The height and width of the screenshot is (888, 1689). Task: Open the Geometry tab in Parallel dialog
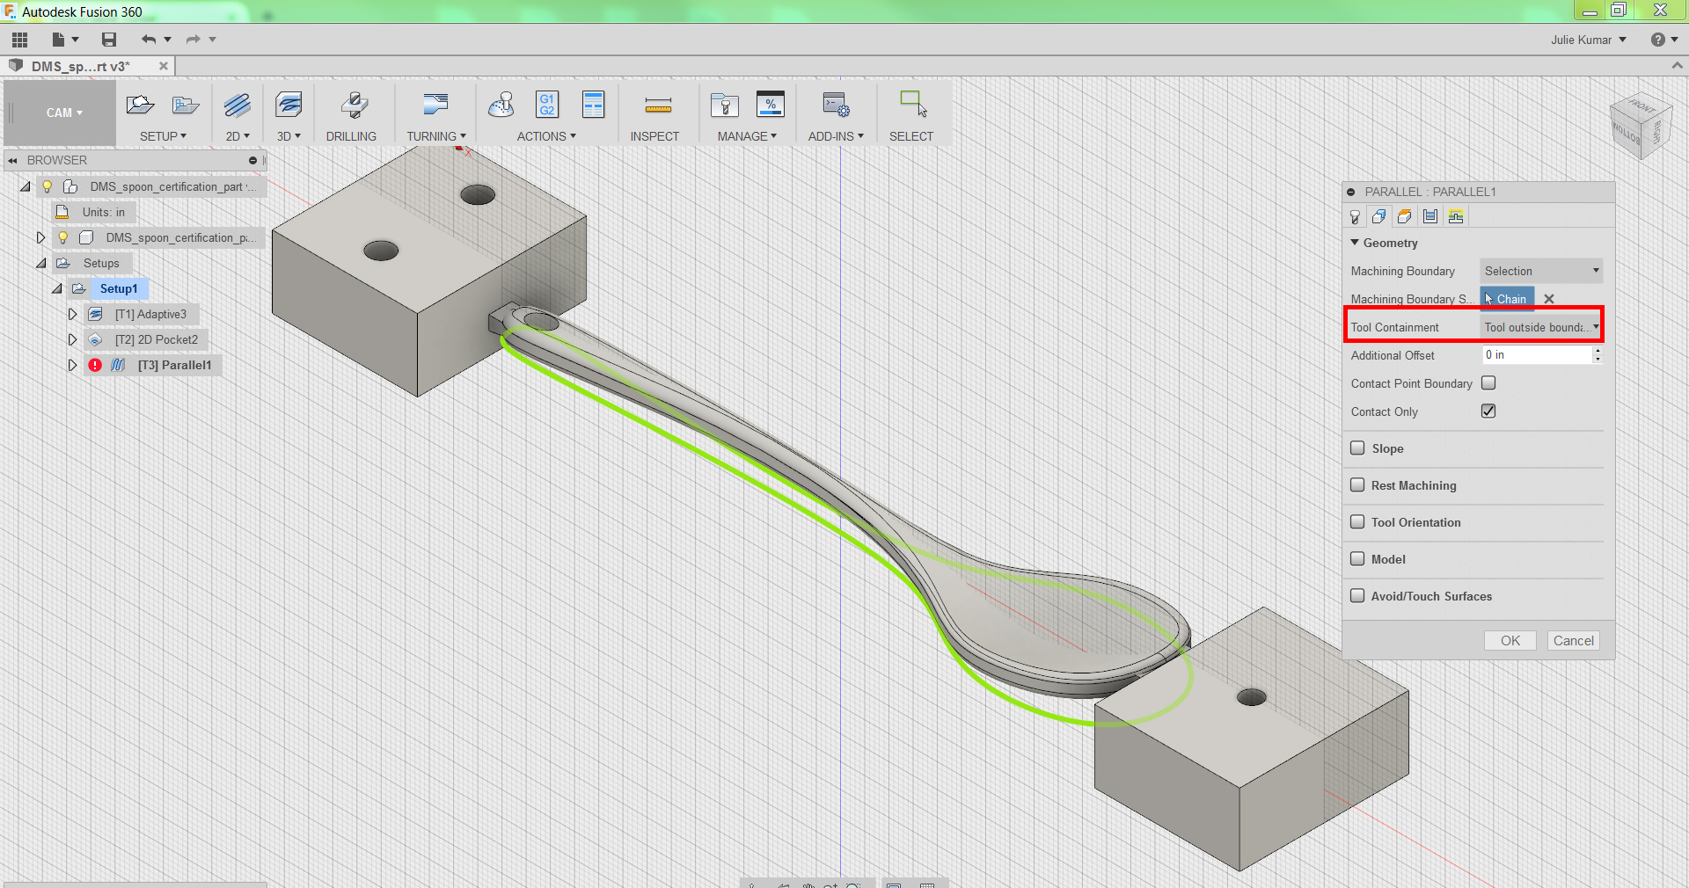pyautogui.click(x=1379, y=216)
